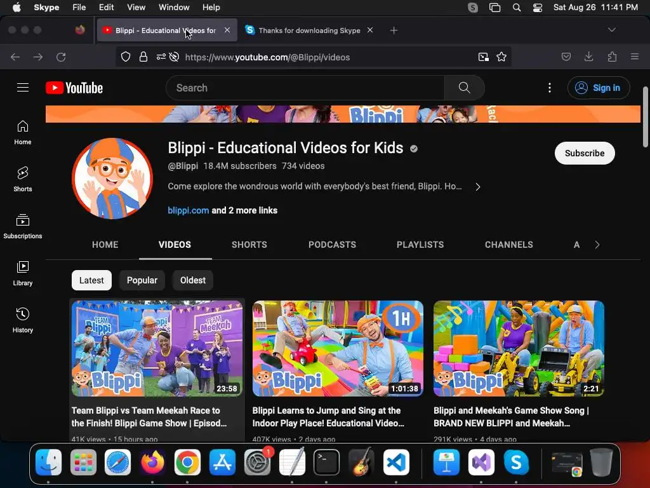Open YouTube settings three-dot menu

click(x=550, y=88)
